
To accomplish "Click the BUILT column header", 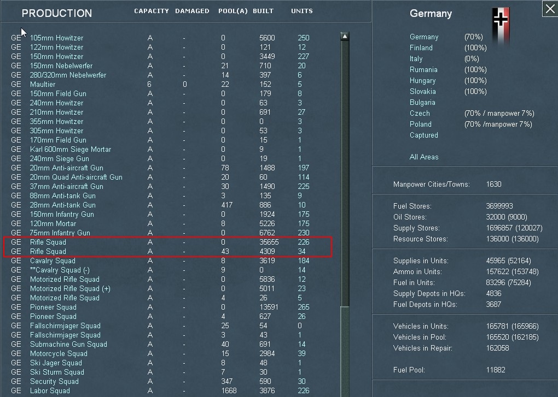I will (x=263, y=10).
